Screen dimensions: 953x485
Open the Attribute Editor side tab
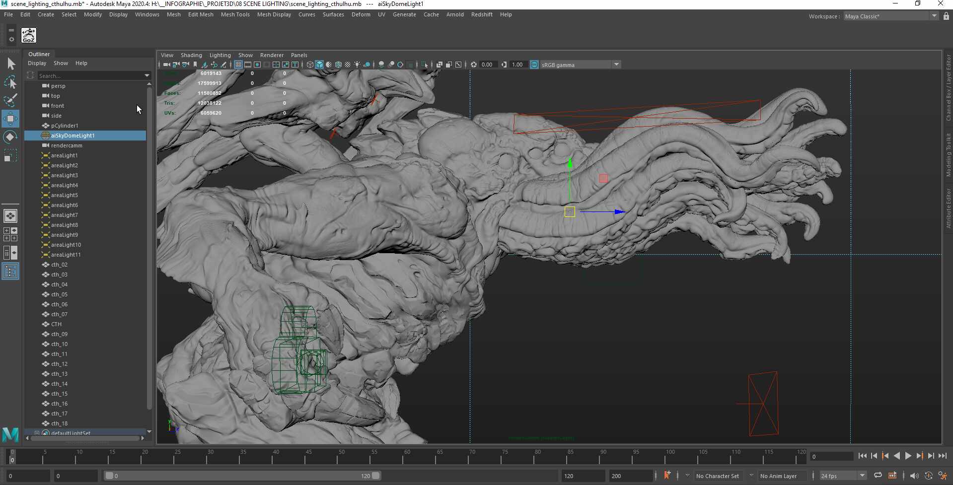tap(948, 208)
